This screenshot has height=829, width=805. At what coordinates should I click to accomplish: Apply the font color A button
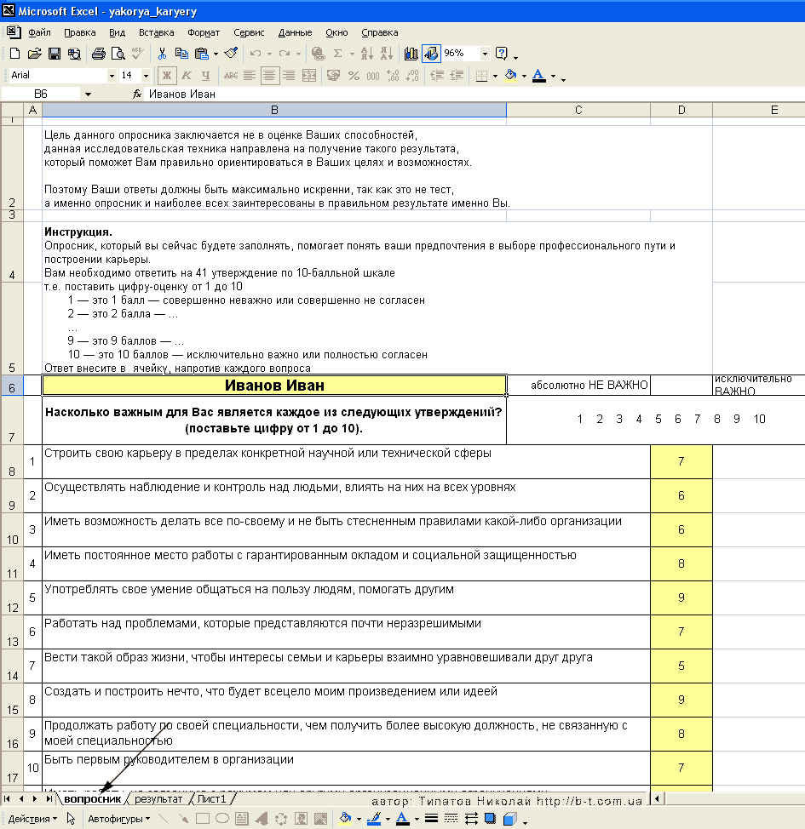coord(538,76)
